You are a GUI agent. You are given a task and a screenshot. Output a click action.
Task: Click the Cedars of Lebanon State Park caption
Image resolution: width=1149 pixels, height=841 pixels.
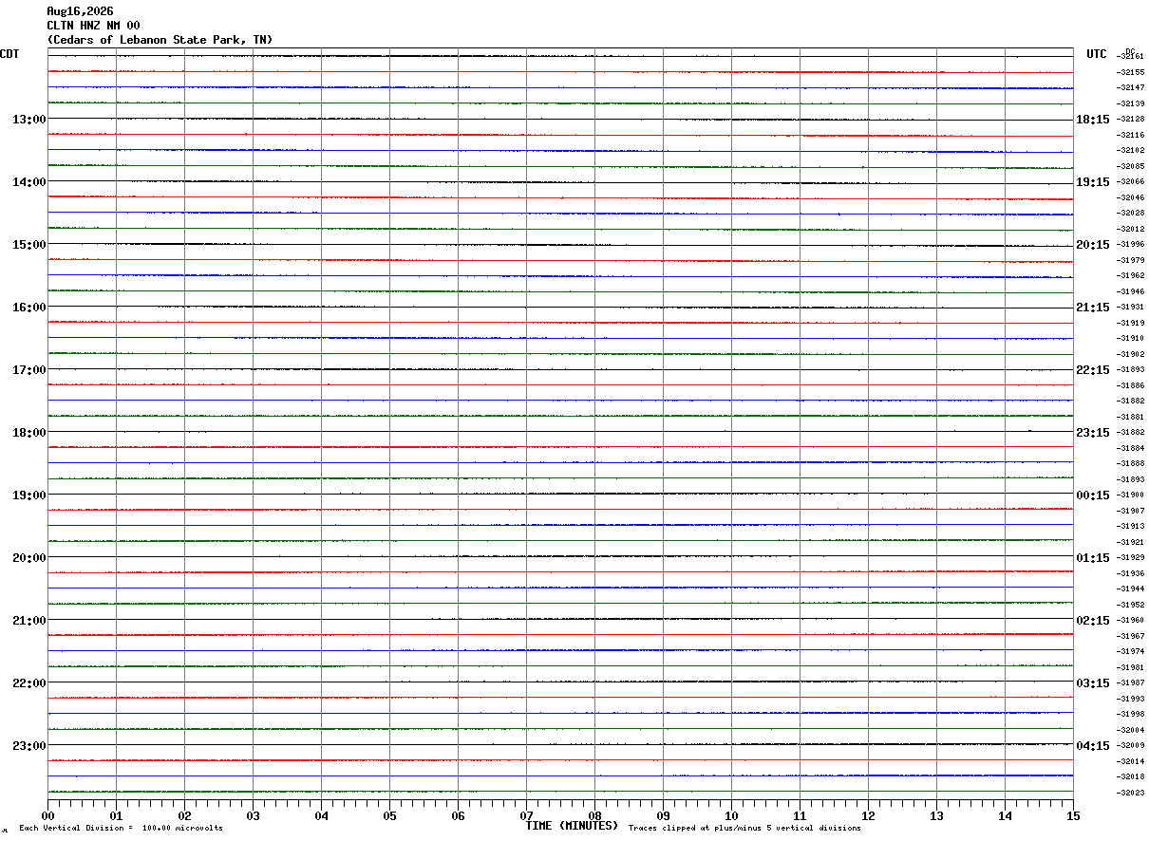point(160,40)
